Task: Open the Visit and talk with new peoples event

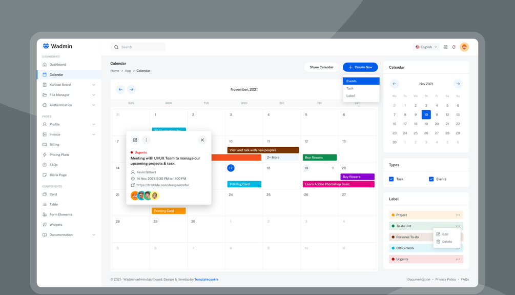Action: coord(263,150)
